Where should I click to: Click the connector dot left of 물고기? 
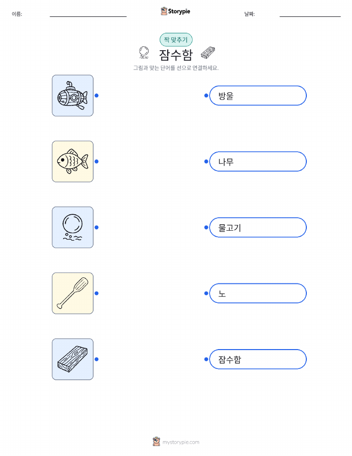click(x=206, y=227)
